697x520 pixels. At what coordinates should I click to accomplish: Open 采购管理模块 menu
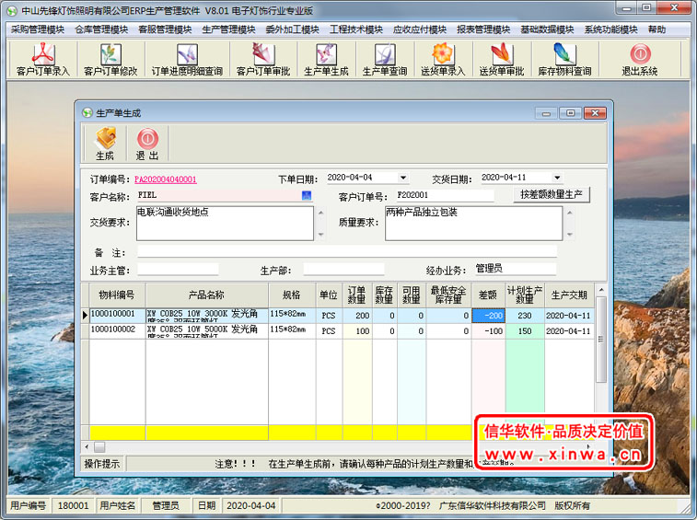(38, 29)
